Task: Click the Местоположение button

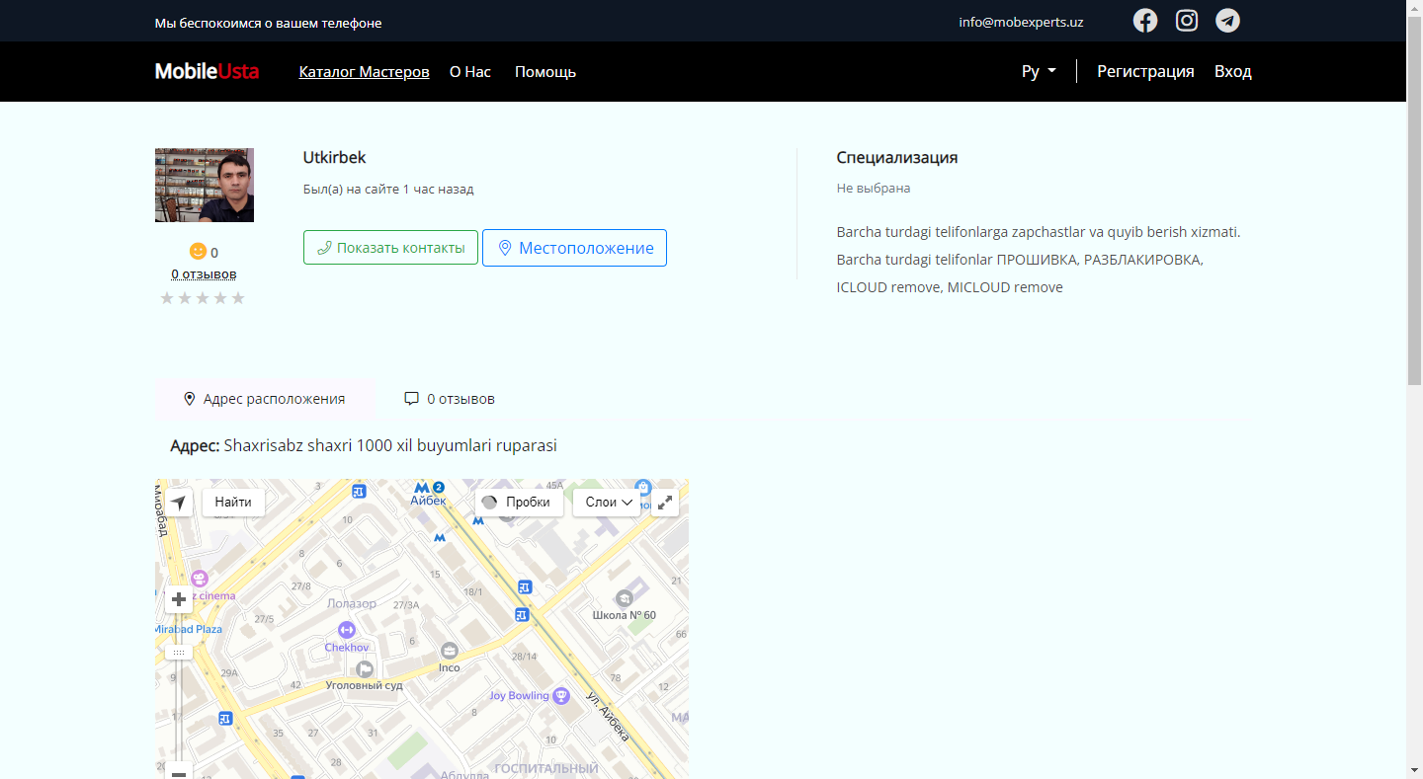Action: click(x=574, y=248)
